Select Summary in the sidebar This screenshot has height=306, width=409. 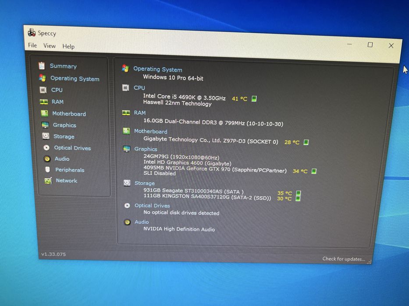click(63, 66)
